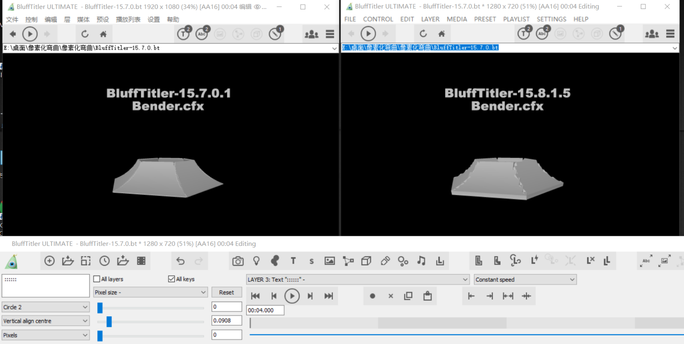Add a model layer with the cube icon

click(x=366, y=261)
